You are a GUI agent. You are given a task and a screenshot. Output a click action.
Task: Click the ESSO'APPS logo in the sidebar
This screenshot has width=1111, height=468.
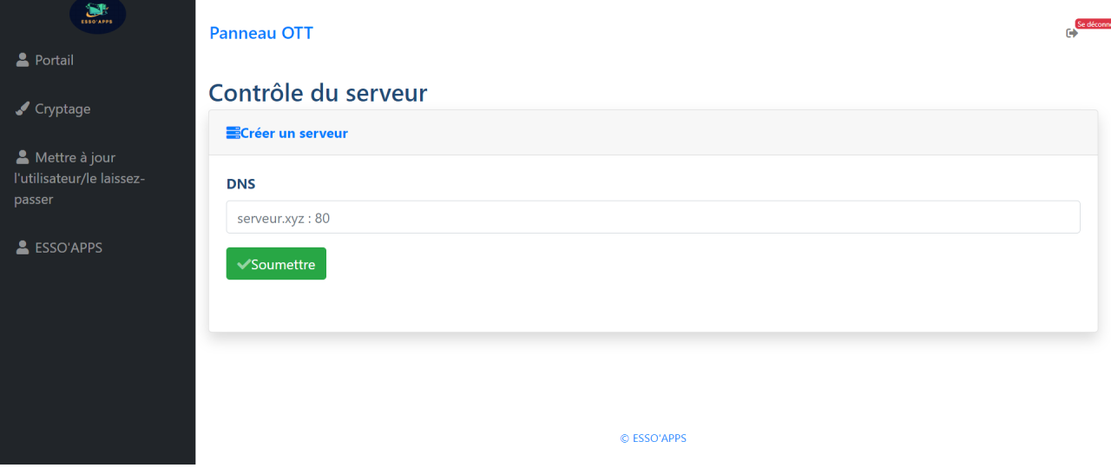97,15
